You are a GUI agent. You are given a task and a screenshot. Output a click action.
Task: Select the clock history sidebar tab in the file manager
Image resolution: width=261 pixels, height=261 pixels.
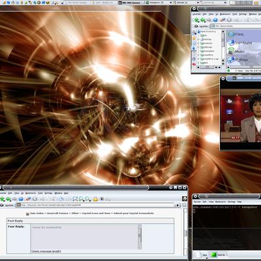pyautogui.click(x=194, y=44)
